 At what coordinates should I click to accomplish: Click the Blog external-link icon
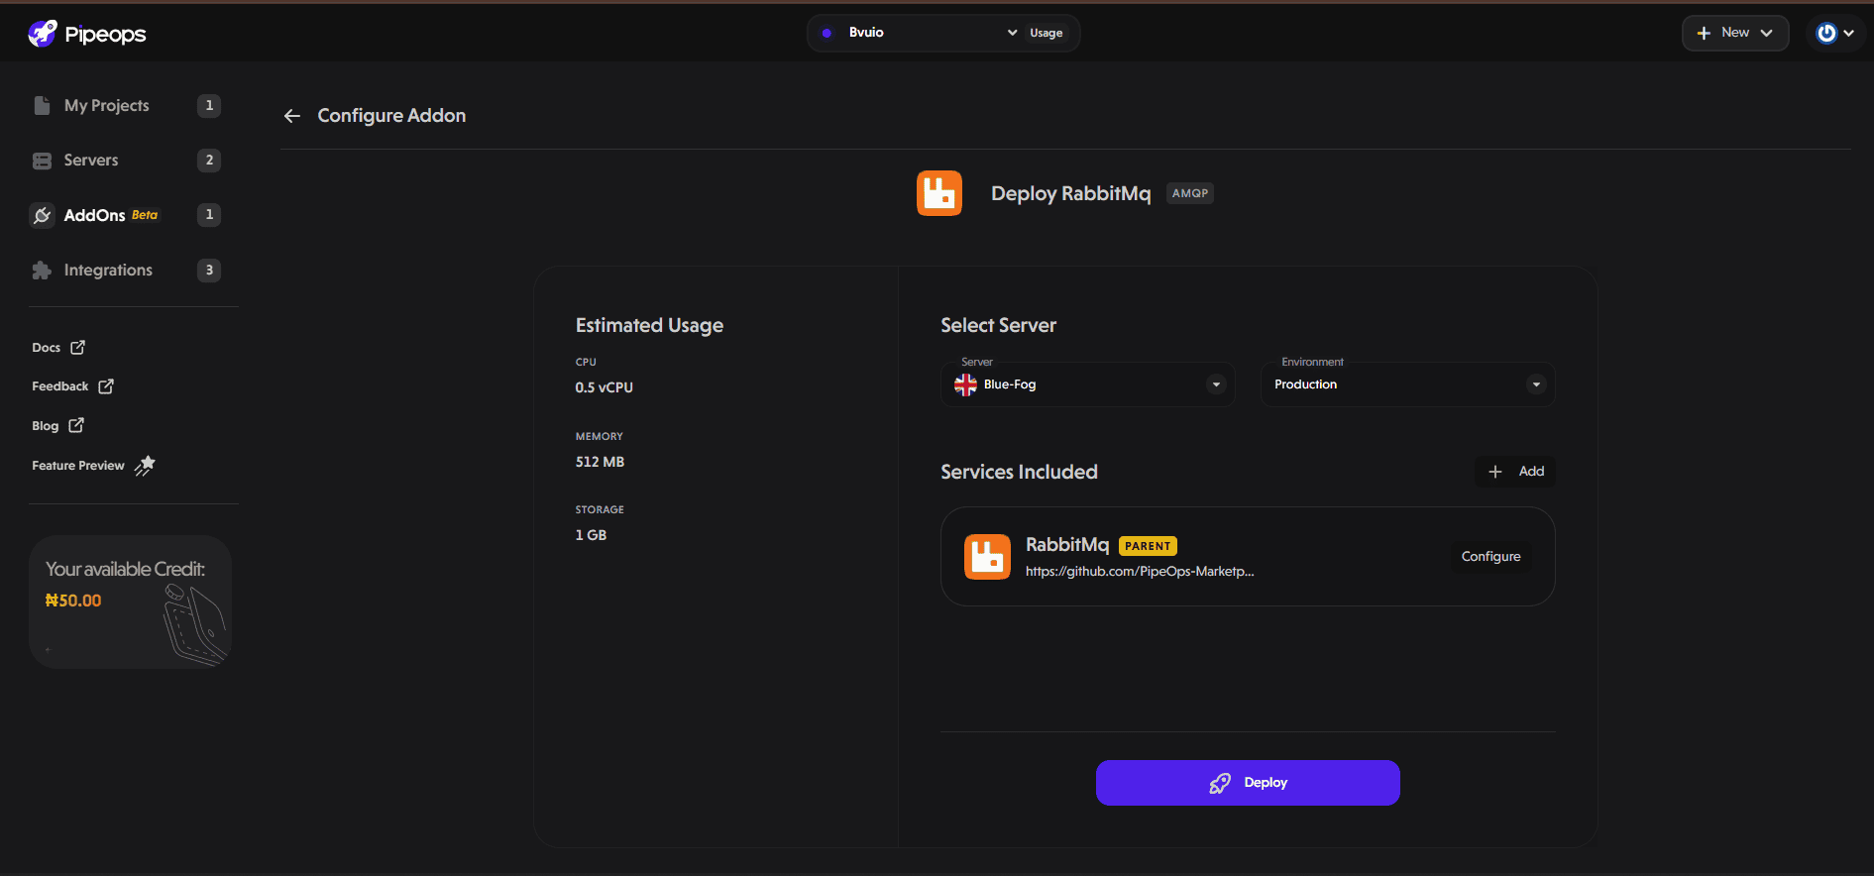pos(76,425)
